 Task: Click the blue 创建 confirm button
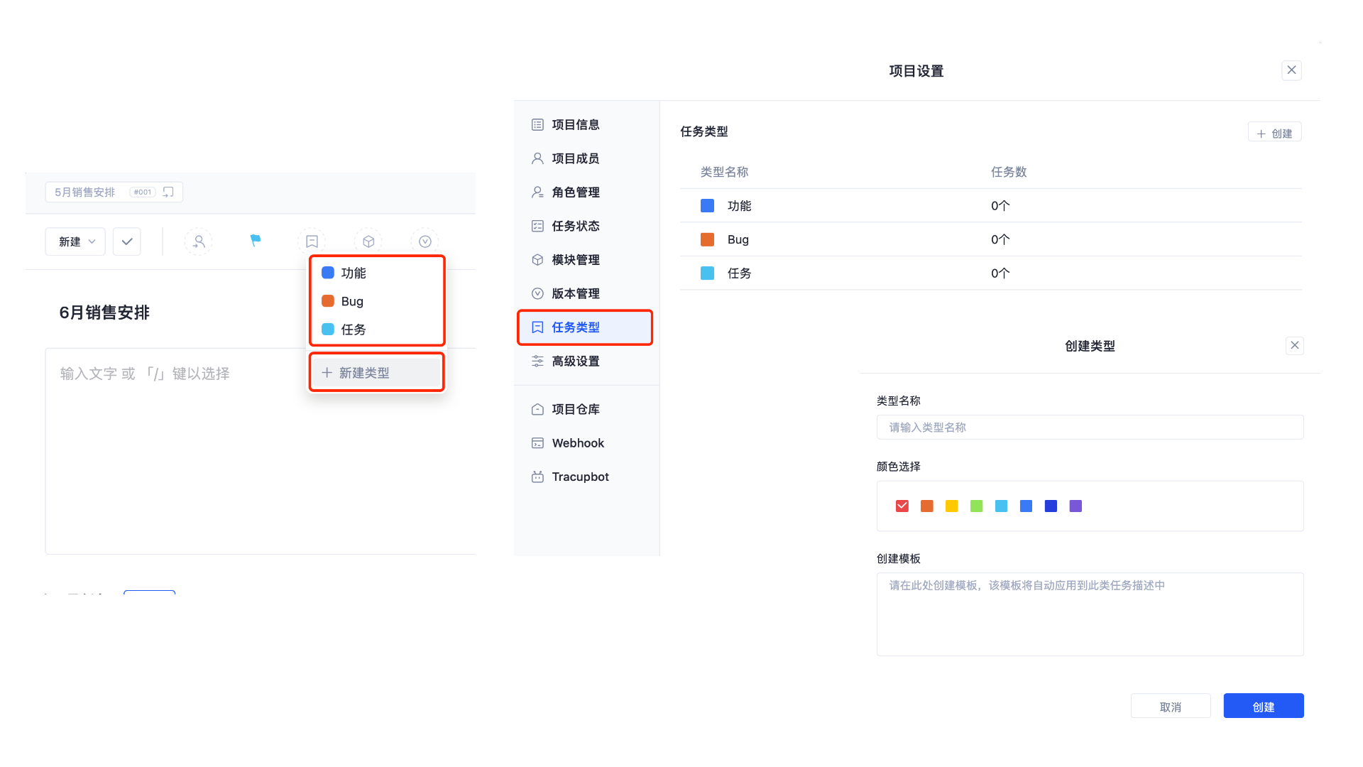[x=1263, y=706]
